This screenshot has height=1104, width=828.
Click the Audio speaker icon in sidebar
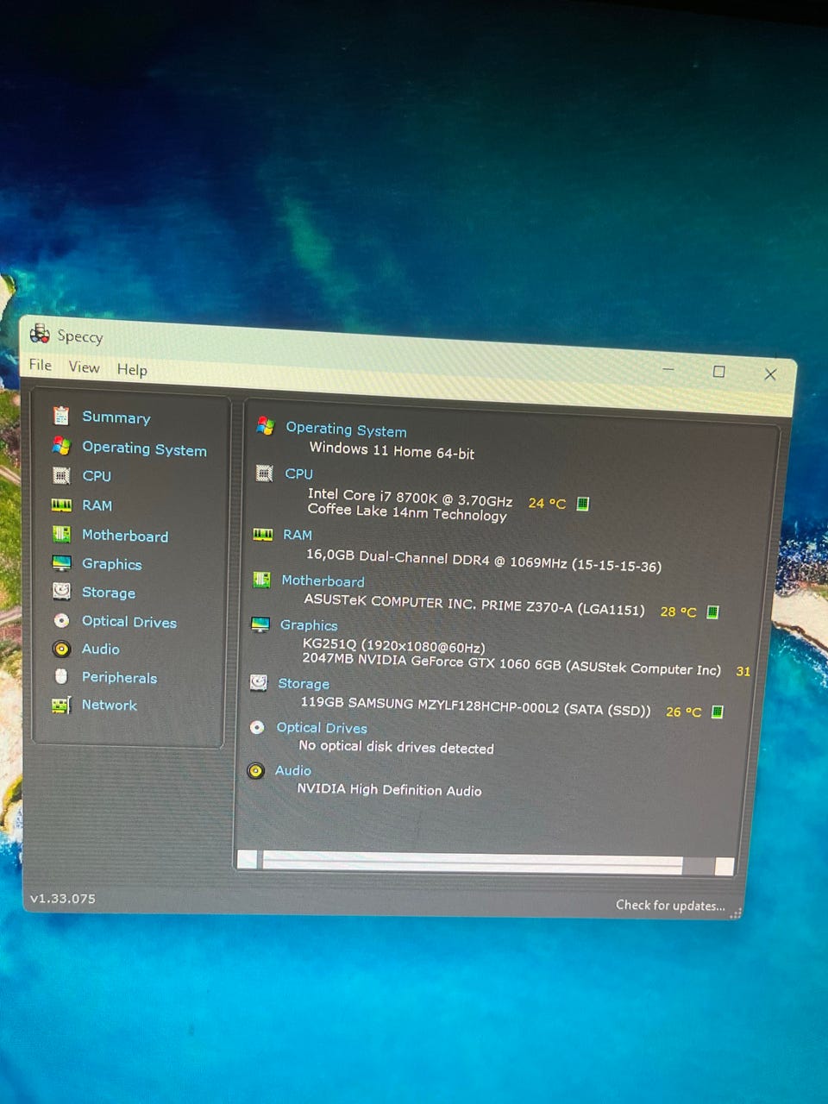[x=61, y=649]
